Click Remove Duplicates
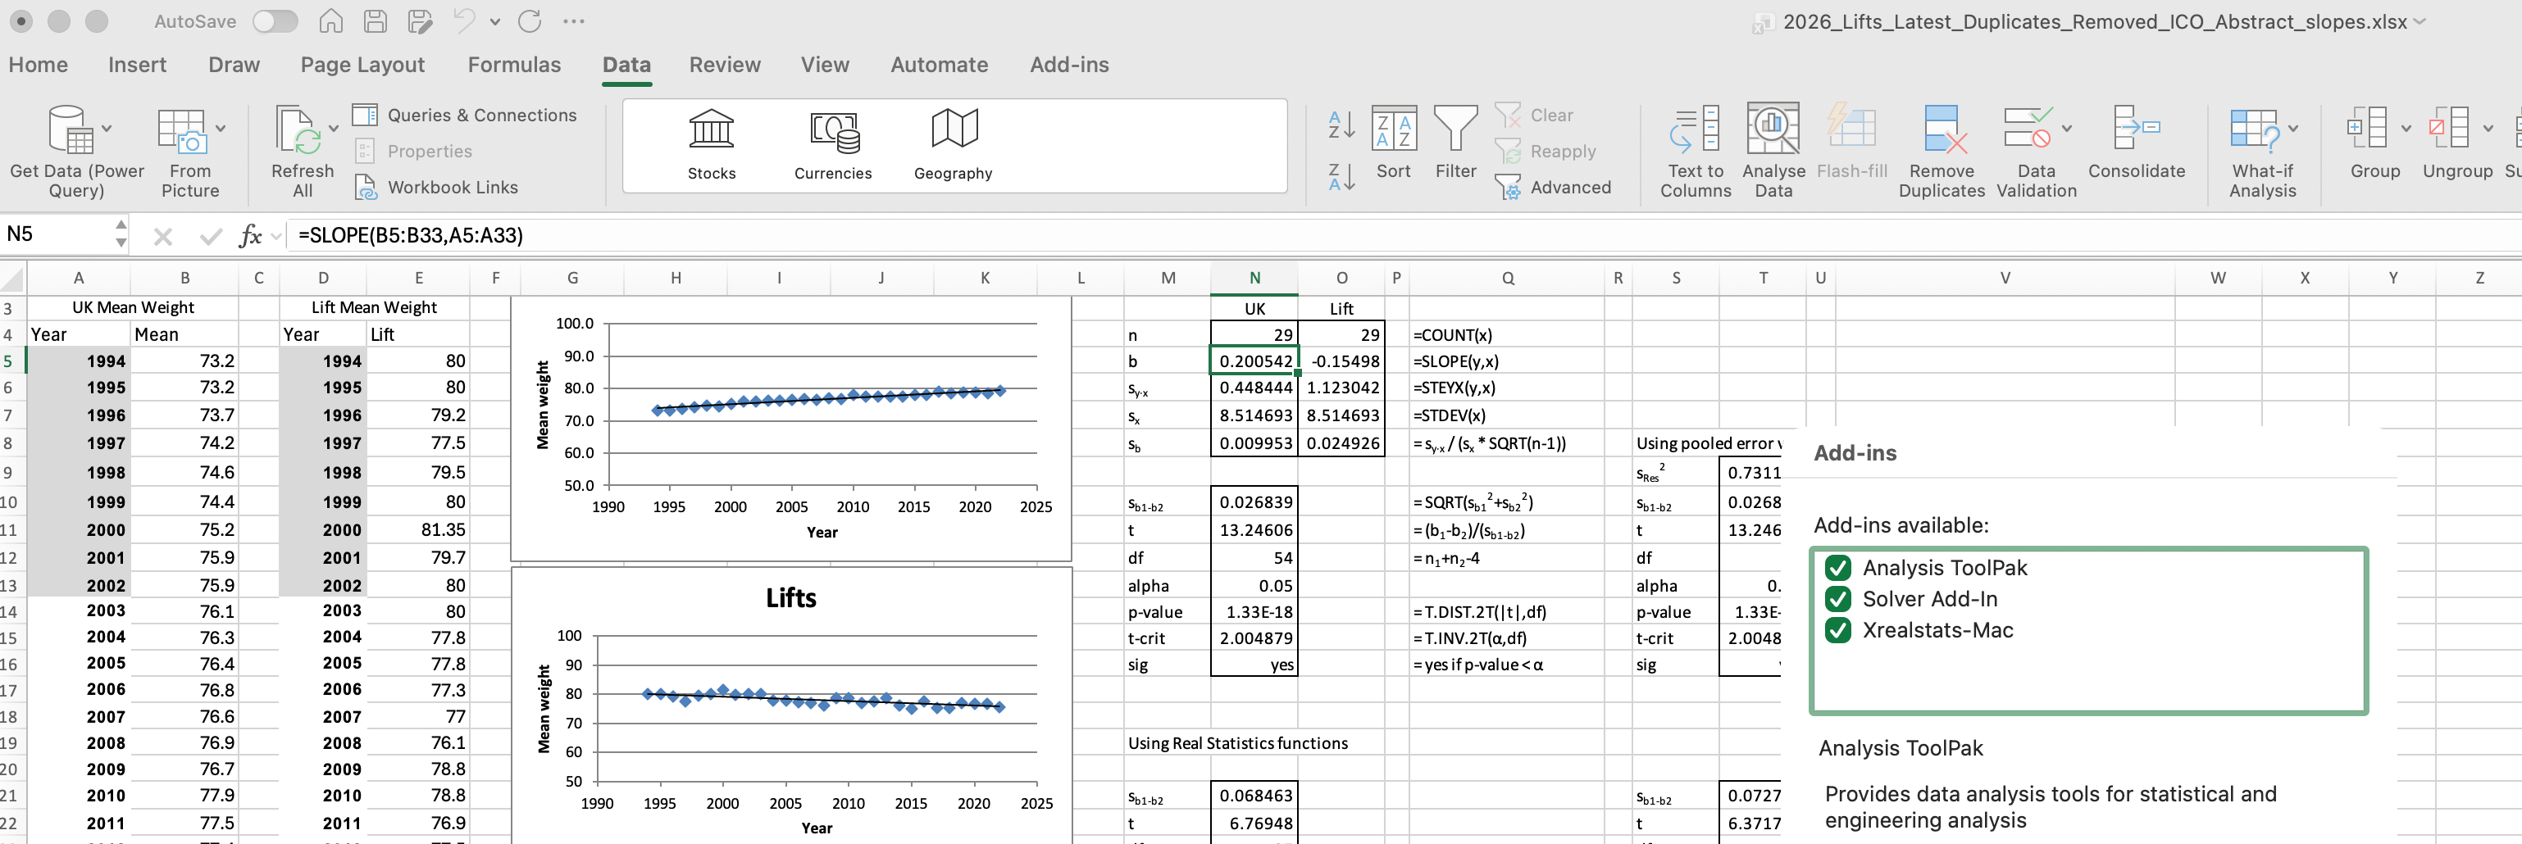This screenshot has height=844, width=2522. (1942, 152)
